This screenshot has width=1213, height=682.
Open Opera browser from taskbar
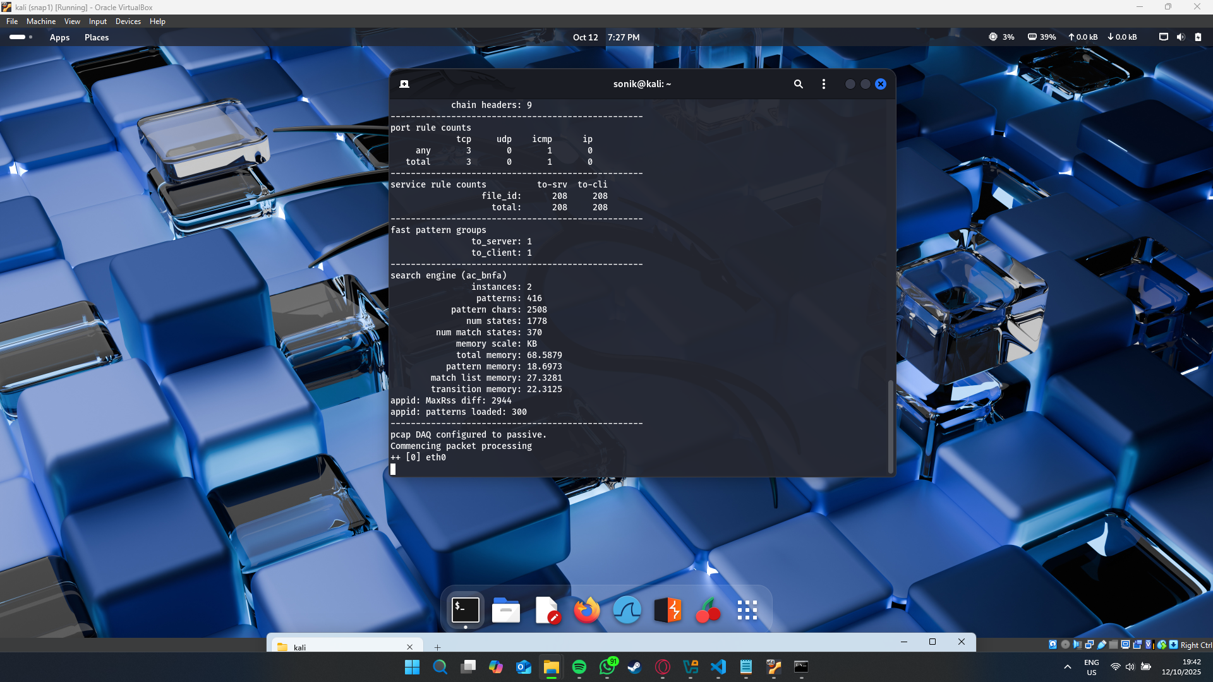point(663,667)
